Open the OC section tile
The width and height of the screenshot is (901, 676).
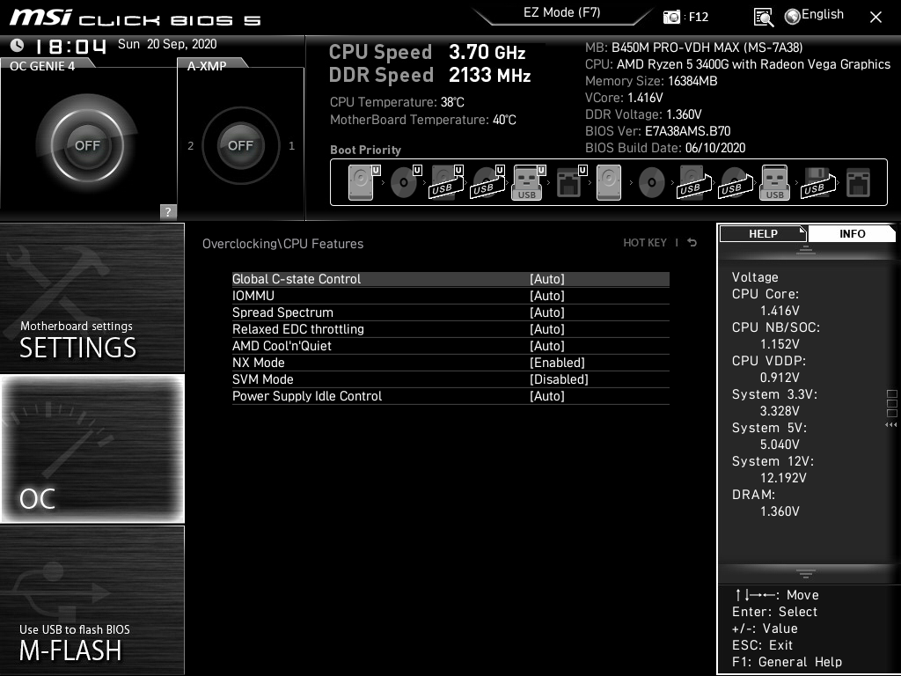click(92, 448)
